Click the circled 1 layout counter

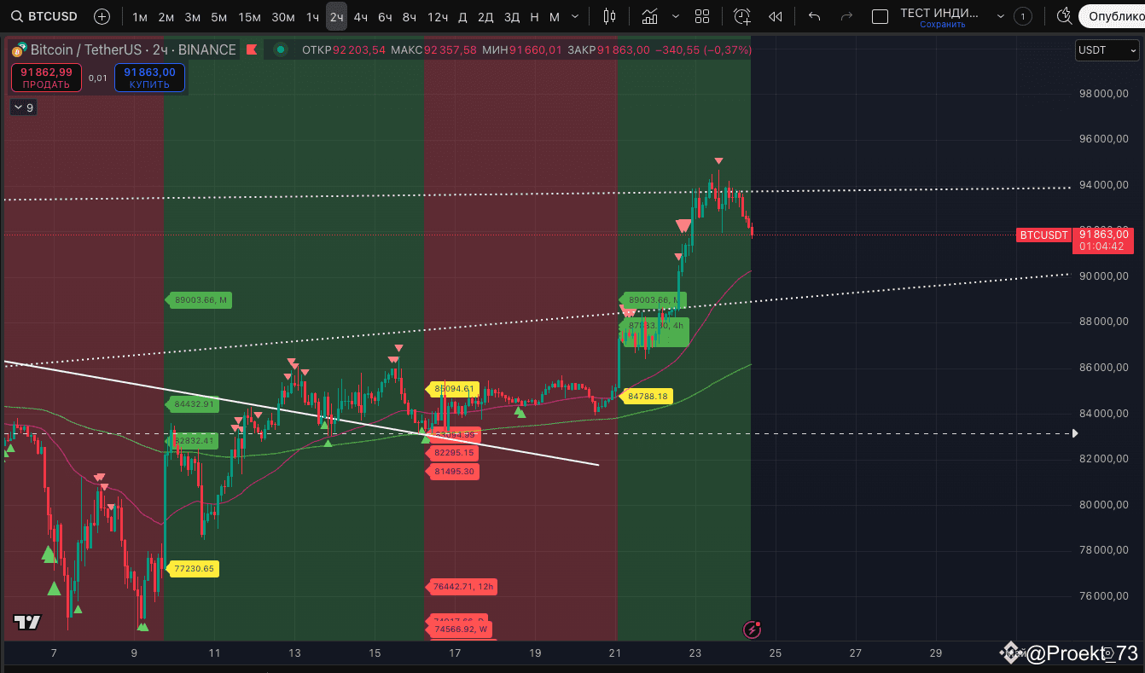[1022, 16]
